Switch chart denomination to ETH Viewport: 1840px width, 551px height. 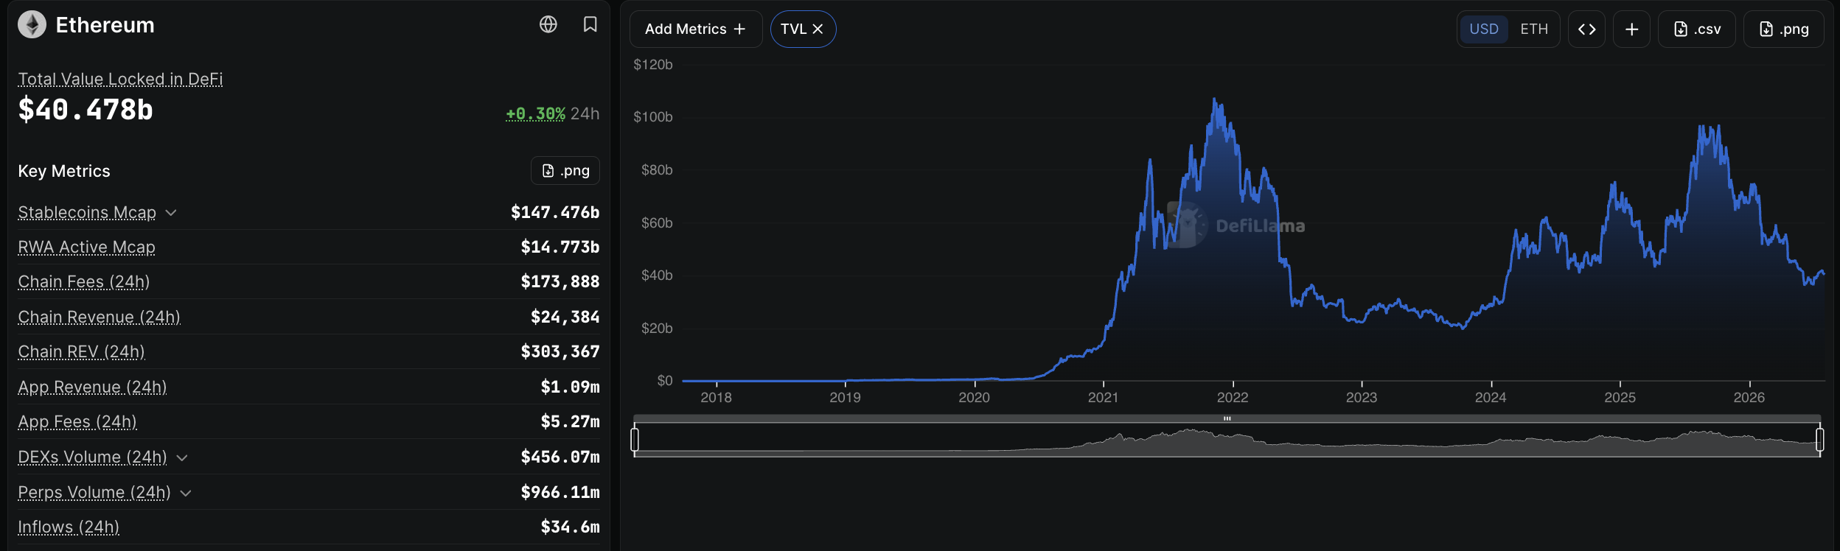1534,29
